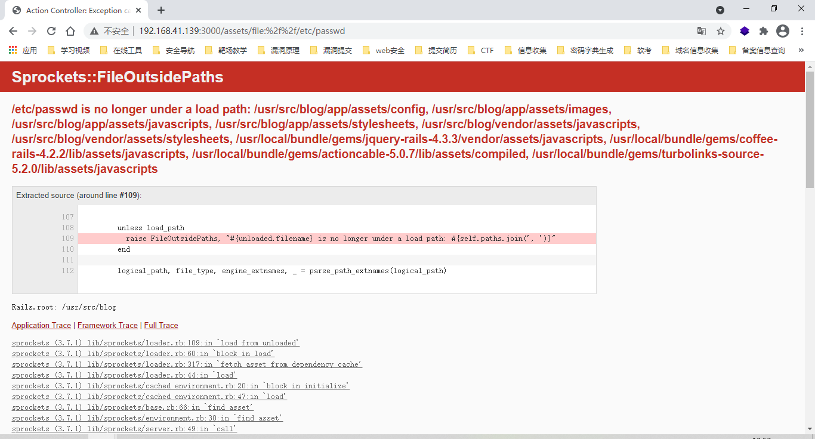Click the logical_path parse_path_extnames code line
The height and width of the screenshot is (439, 815).
point(282,271)
